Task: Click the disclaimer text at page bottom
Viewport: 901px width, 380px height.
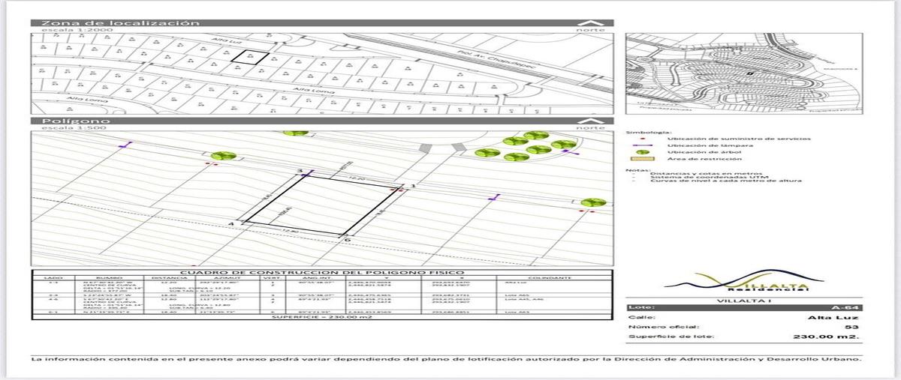Action: click(447, 359)
